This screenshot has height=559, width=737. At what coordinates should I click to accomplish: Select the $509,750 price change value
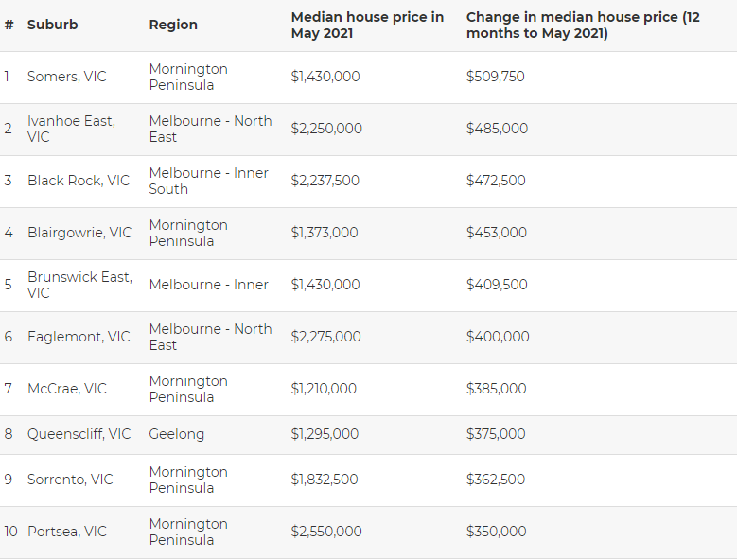tap(496, 77)
